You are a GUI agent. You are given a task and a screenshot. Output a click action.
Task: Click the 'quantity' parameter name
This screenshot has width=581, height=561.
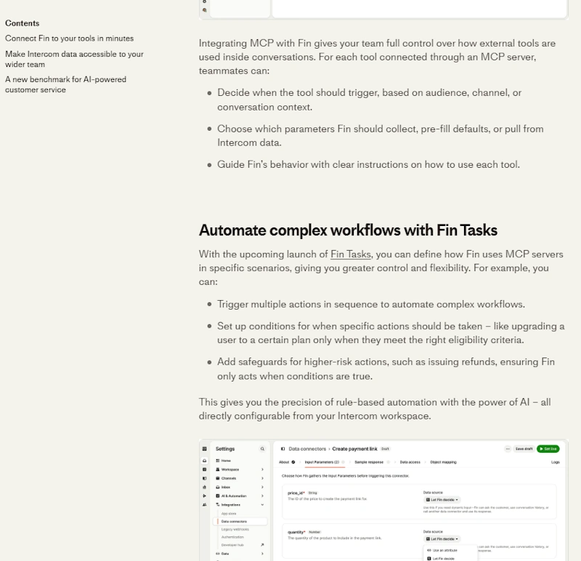tap(296, 532)
